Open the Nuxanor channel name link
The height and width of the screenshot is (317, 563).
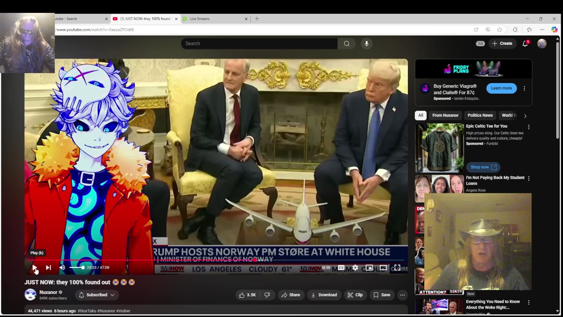[x=48, y=292]
